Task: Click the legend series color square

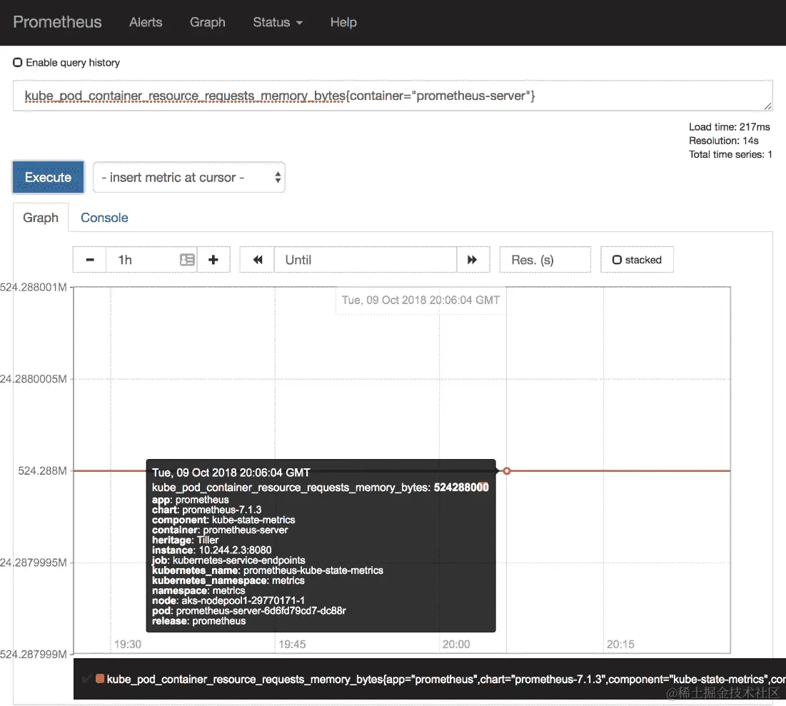Action: click(x=100, y=679)
